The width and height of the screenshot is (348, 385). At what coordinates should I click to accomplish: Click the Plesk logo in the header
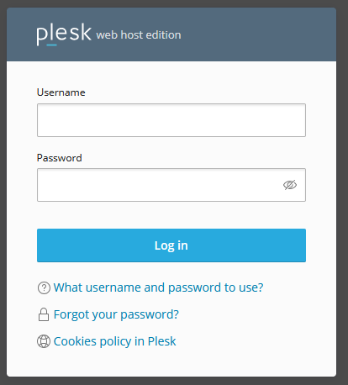coord(64,34)
